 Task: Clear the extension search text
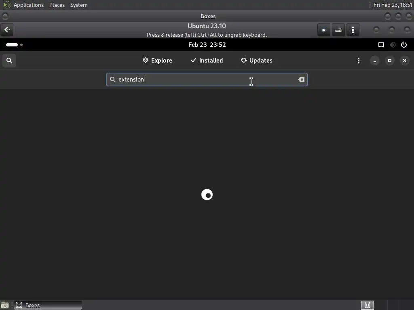click(301, 80)
